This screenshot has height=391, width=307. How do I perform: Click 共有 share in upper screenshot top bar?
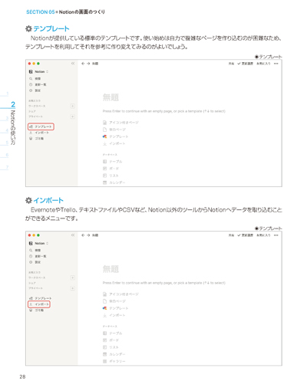[x=231, y=64]
